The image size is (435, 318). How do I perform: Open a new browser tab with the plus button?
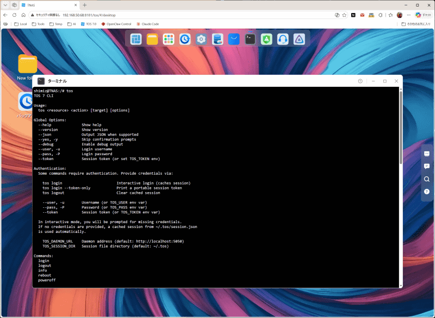coord(85,5)
